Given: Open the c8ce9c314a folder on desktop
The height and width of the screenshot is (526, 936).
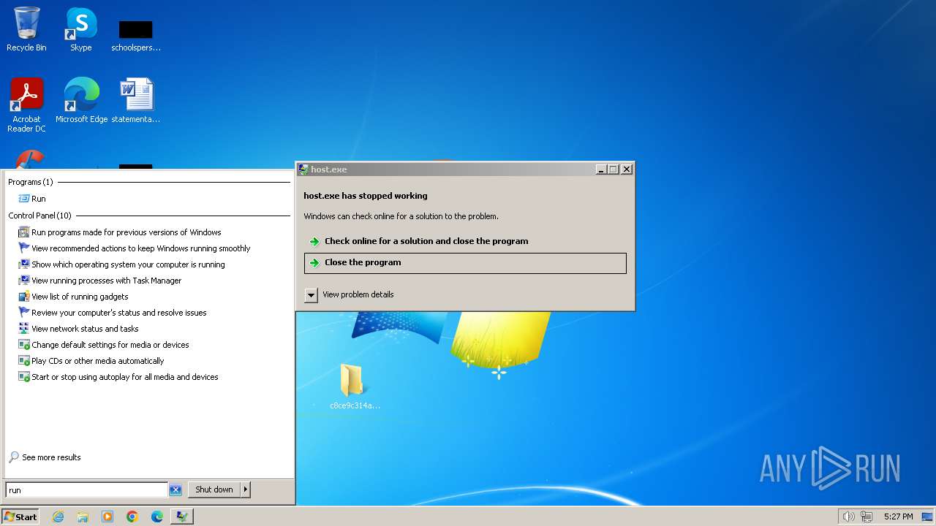Looking at the screenshot, I should click(x=355, y=386).
